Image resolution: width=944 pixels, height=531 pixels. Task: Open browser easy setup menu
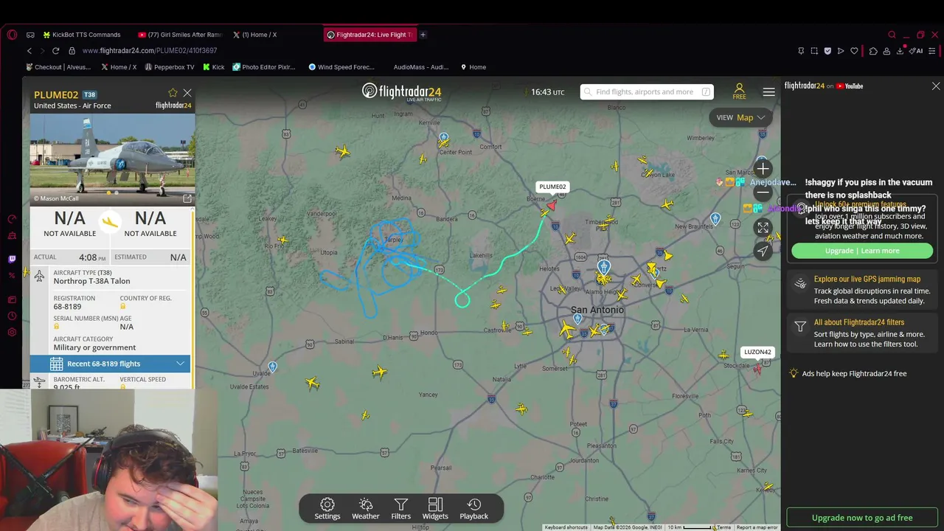click(932, 51)
